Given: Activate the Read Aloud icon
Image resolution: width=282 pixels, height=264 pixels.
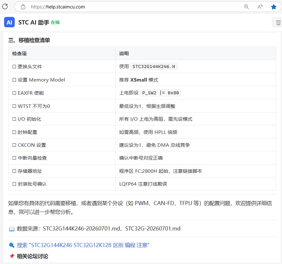Looking at the screenshot, I should tap(260, 7).
